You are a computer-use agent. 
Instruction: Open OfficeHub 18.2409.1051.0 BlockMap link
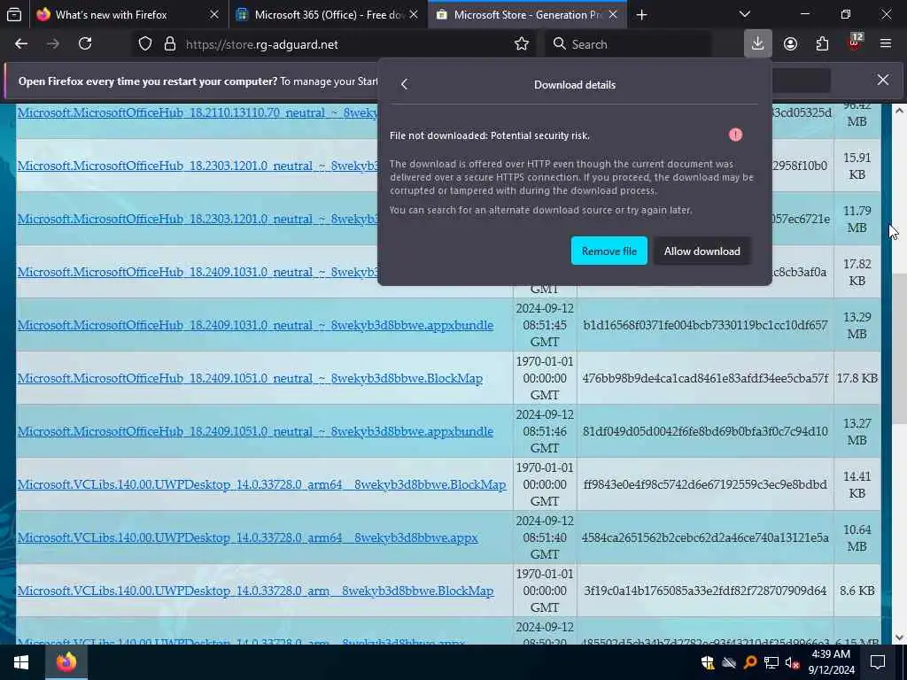[x=250, y=378]
